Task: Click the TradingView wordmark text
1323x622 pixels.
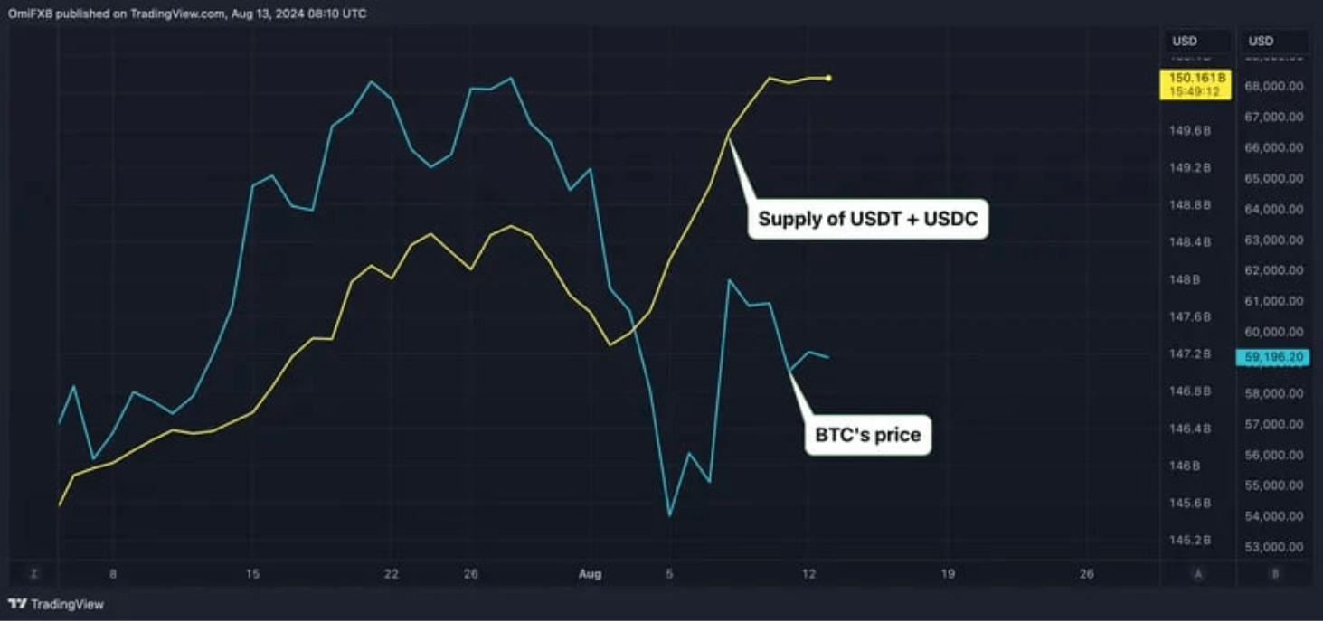Action: [67, 604]
